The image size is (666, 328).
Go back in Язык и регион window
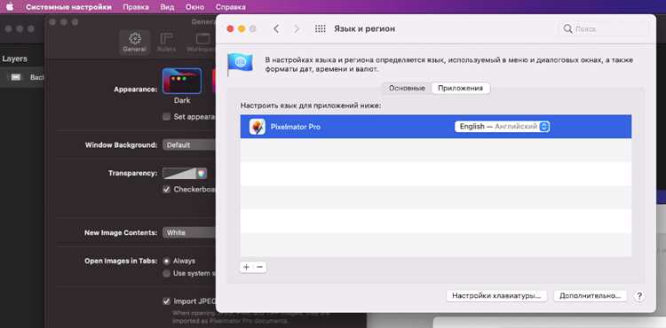(x=276, y=29)
